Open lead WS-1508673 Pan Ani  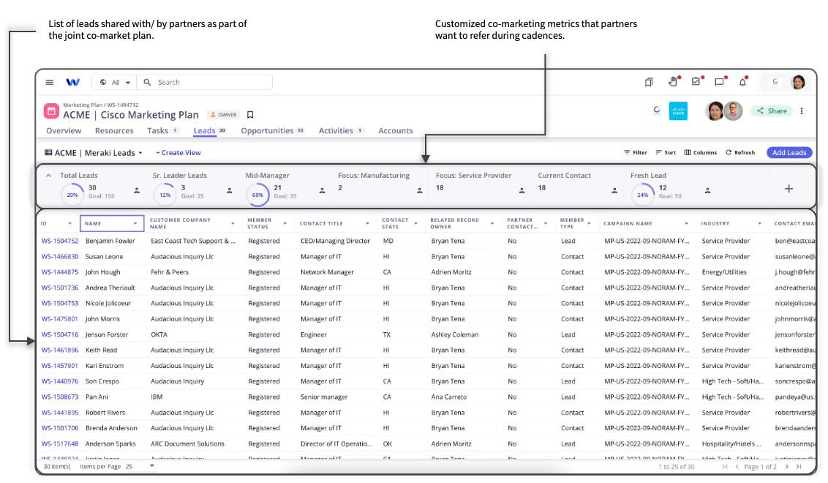(60, 397)
